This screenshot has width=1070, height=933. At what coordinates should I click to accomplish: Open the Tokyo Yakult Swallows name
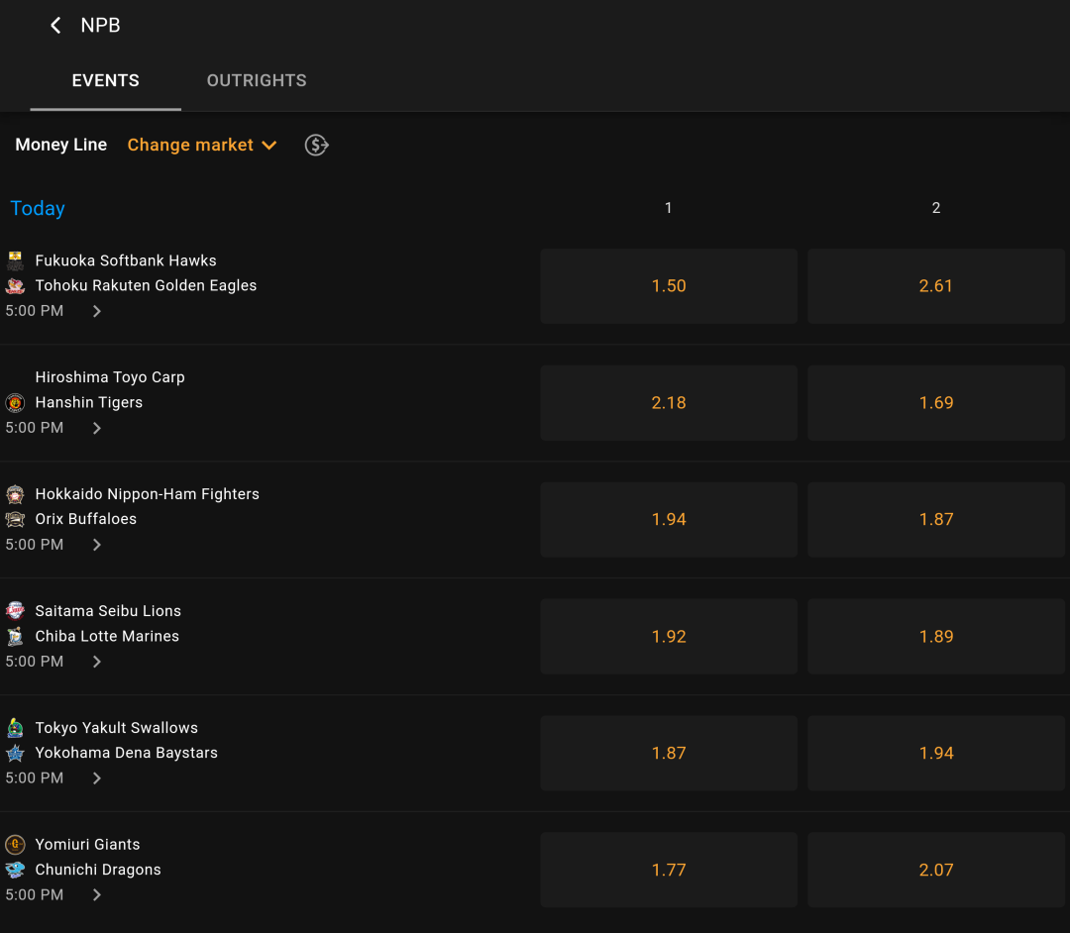117,728
